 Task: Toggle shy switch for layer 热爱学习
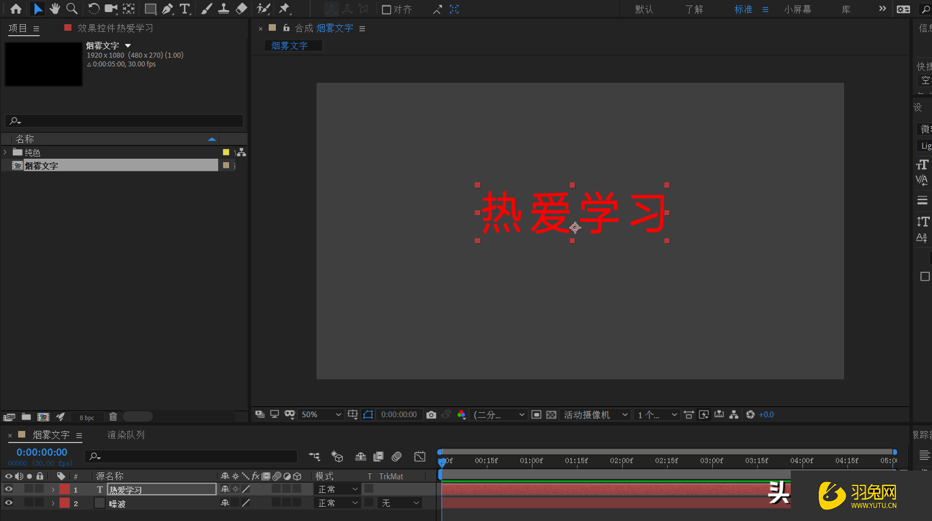pos(225,489)
